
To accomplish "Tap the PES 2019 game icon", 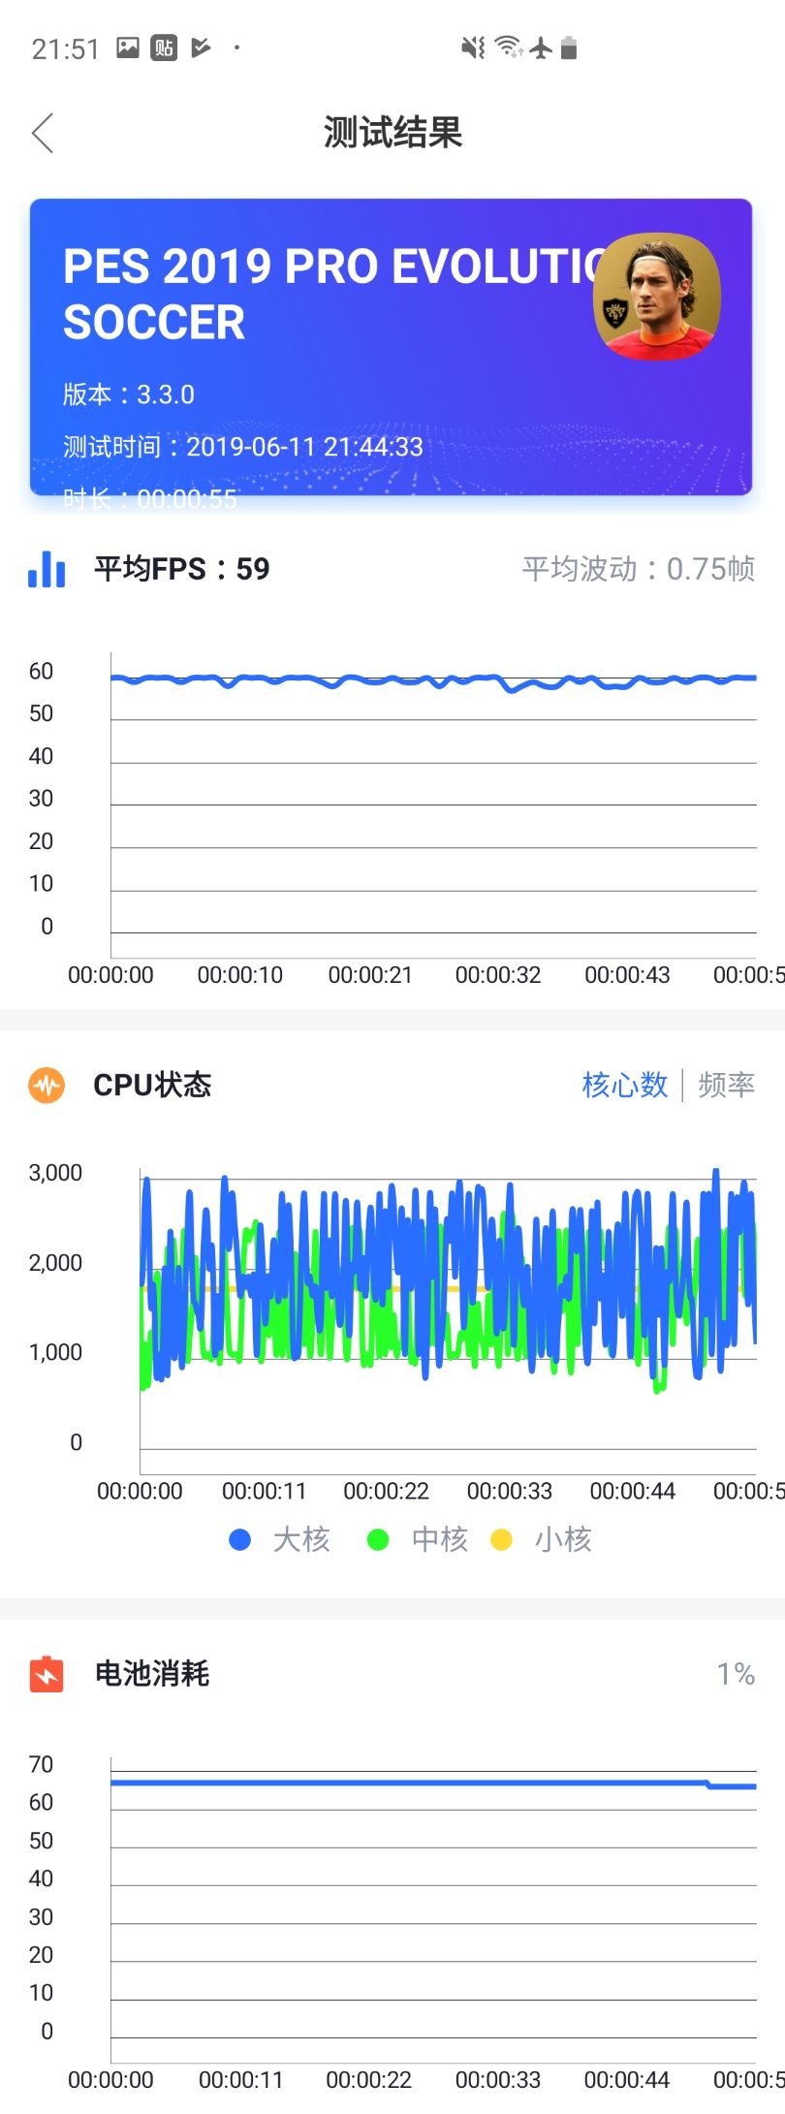I will [x=657, y=296].
